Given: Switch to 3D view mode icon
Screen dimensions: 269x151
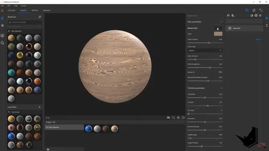Looking at the screenshot, I should click(247, 10).
